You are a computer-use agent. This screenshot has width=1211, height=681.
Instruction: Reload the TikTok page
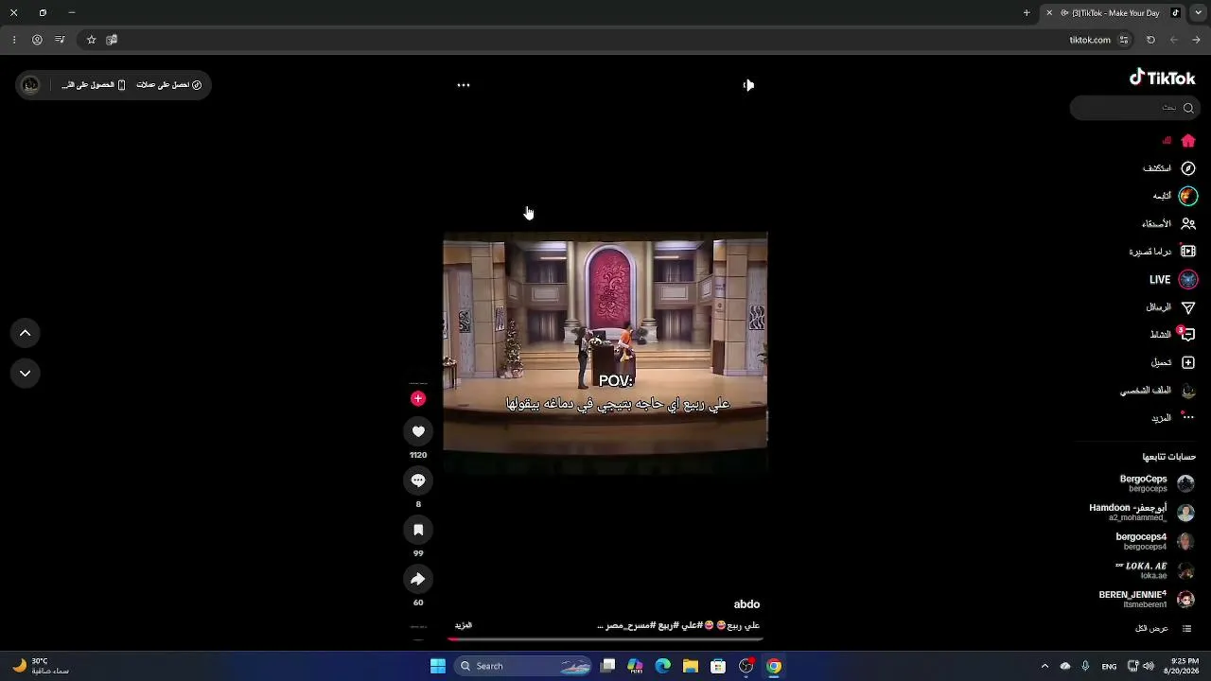[1150, 40]
